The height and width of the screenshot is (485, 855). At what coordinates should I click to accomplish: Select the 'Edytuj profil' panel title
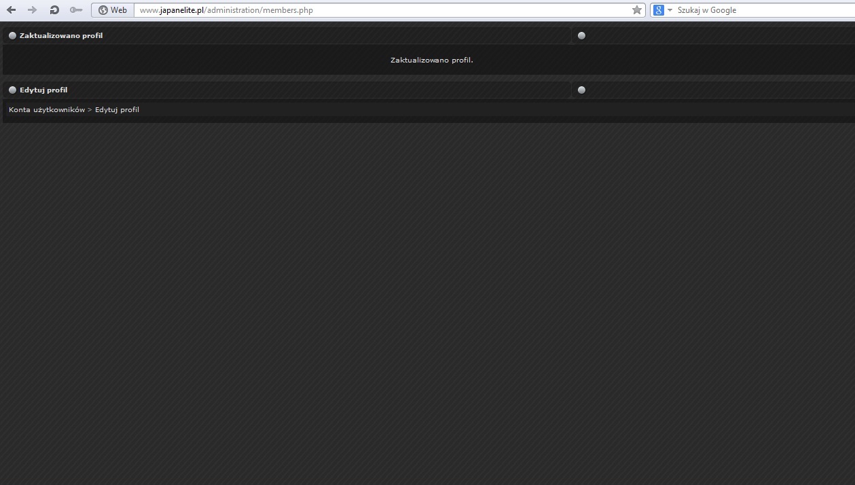[x=43, y=90]
